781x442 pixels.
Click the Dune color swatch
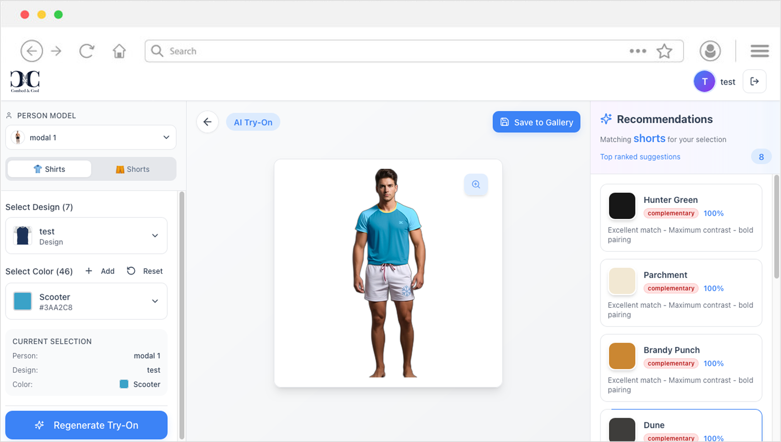coord(622,430)
